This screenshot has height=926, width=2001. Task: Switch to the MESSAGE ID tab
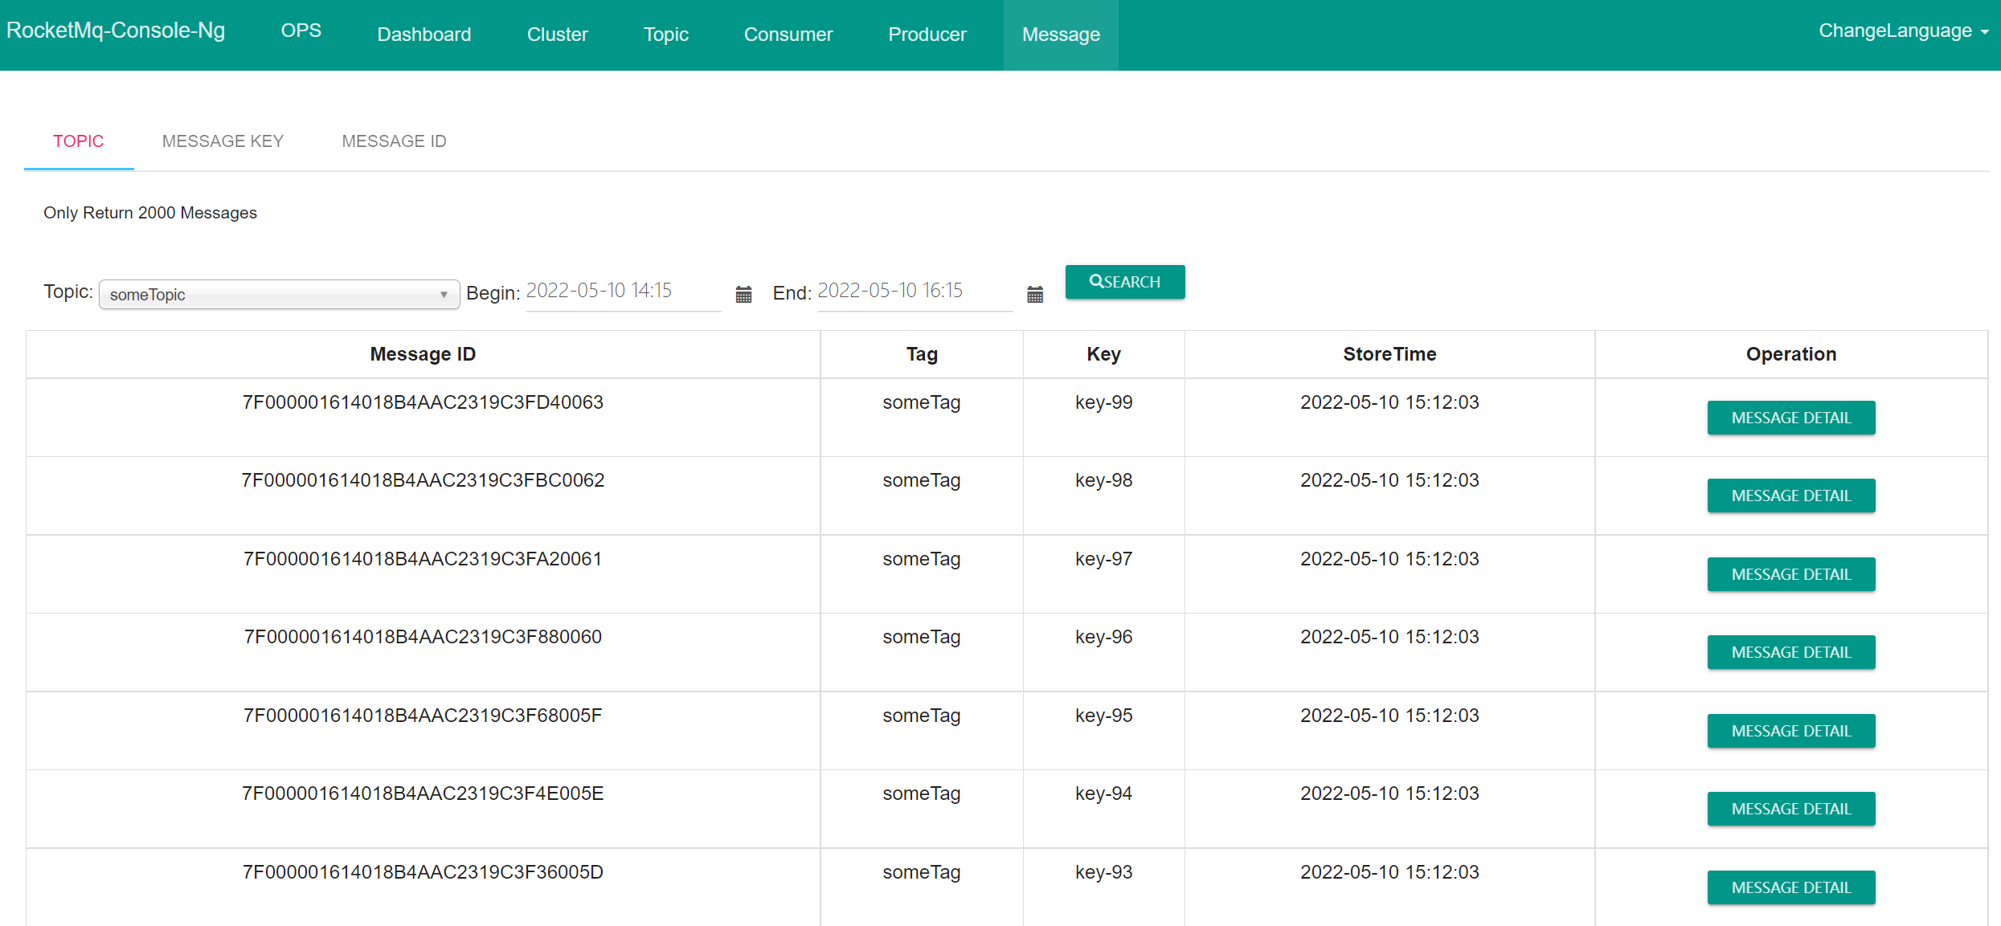tap(394, 141)
